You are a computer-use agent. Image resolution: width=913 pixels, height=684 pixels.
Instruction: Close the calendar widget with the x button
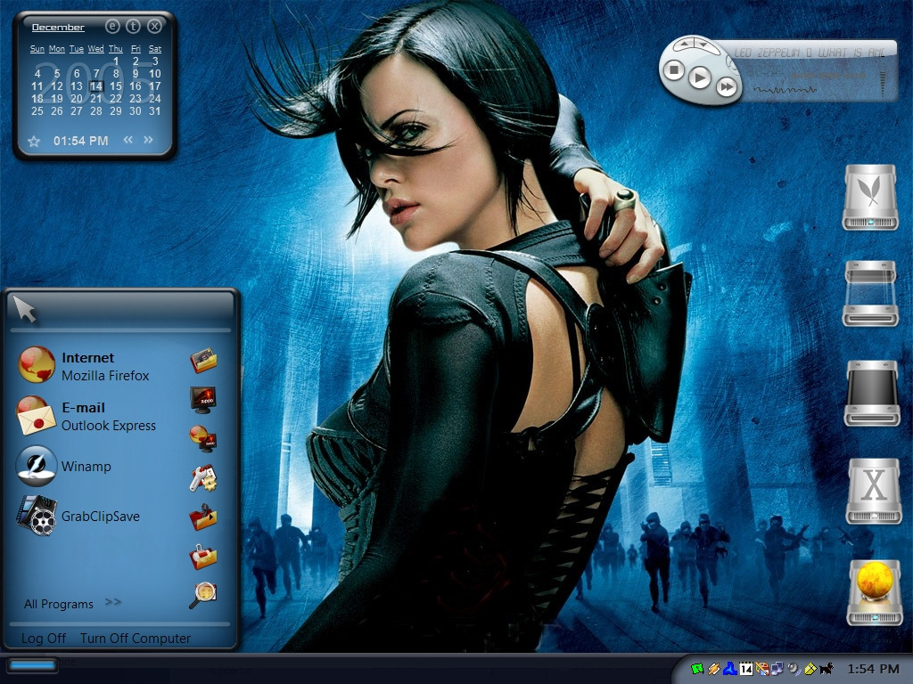pos(154,26)
